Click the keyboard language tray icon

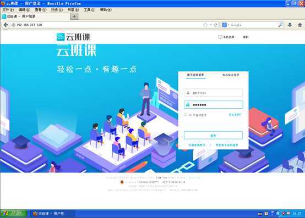point(260,214)
